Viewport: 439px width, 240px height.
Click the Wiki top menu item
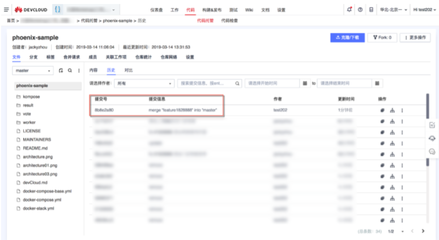[249, 10]
